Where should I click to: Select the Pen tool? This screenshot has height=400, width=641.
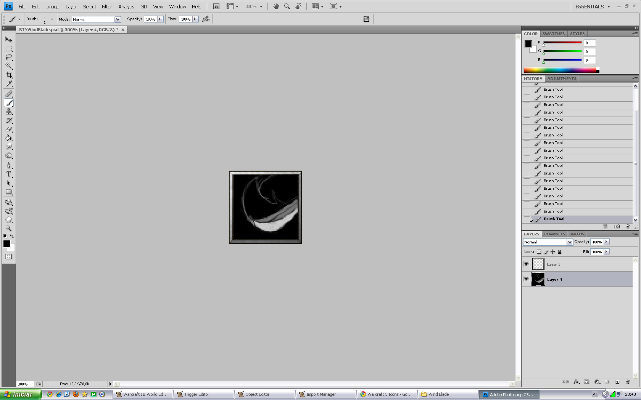[9, 165]
